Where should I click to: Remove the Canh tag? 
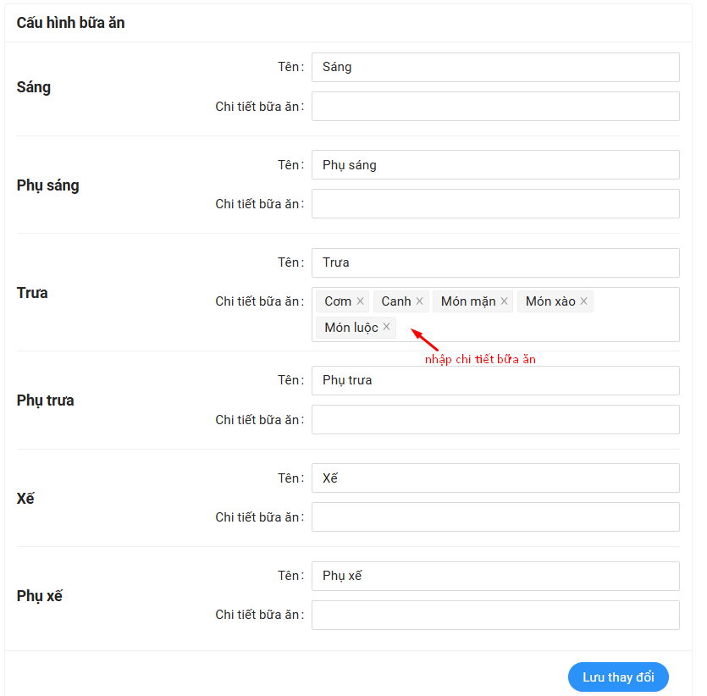pyautogui.click(x=419, y=301)
